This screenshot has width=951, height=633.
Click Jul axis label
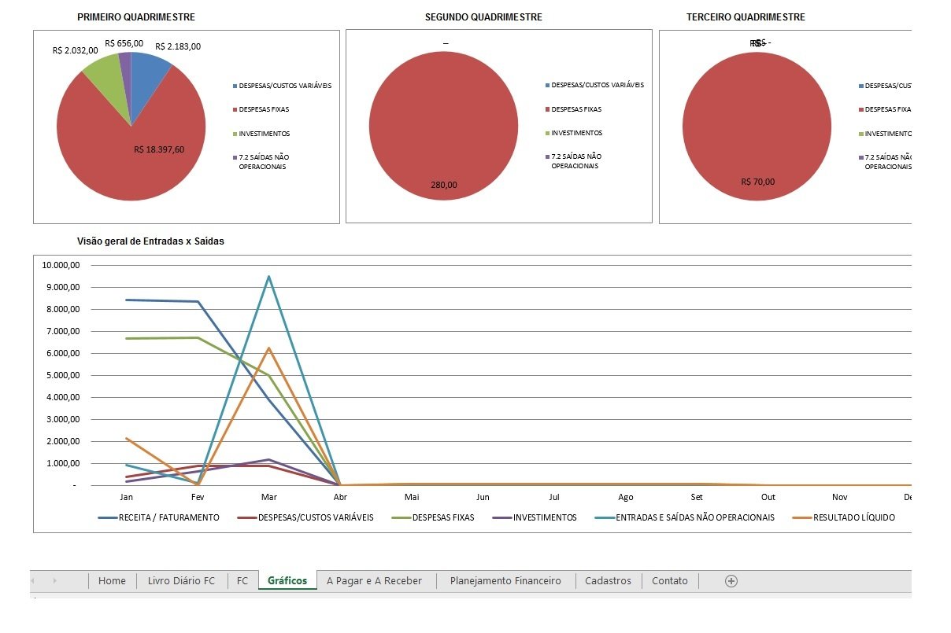554,497
